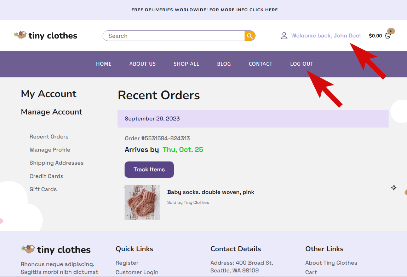The image size is (407, 277).
Task: Go to Credit Cards section
Action: click(46, 176)
